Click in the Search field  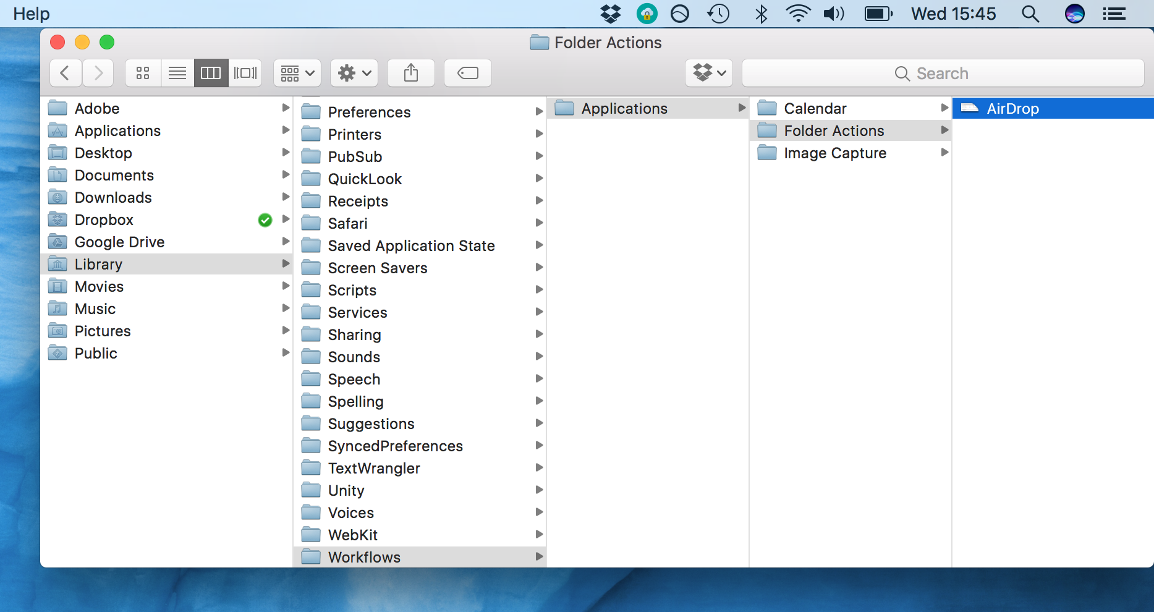943,73
